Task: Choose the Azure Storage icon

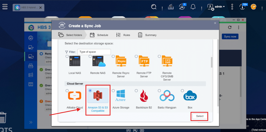Action: (x=121, y=96)
